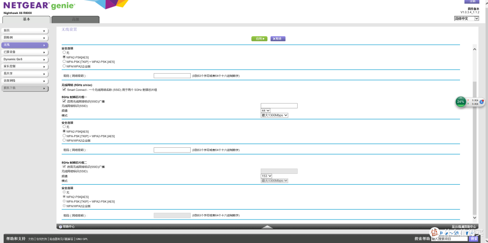488x243 pixels.
Task: Click the 5GHz chipset one password field
Action: (172, 150)
